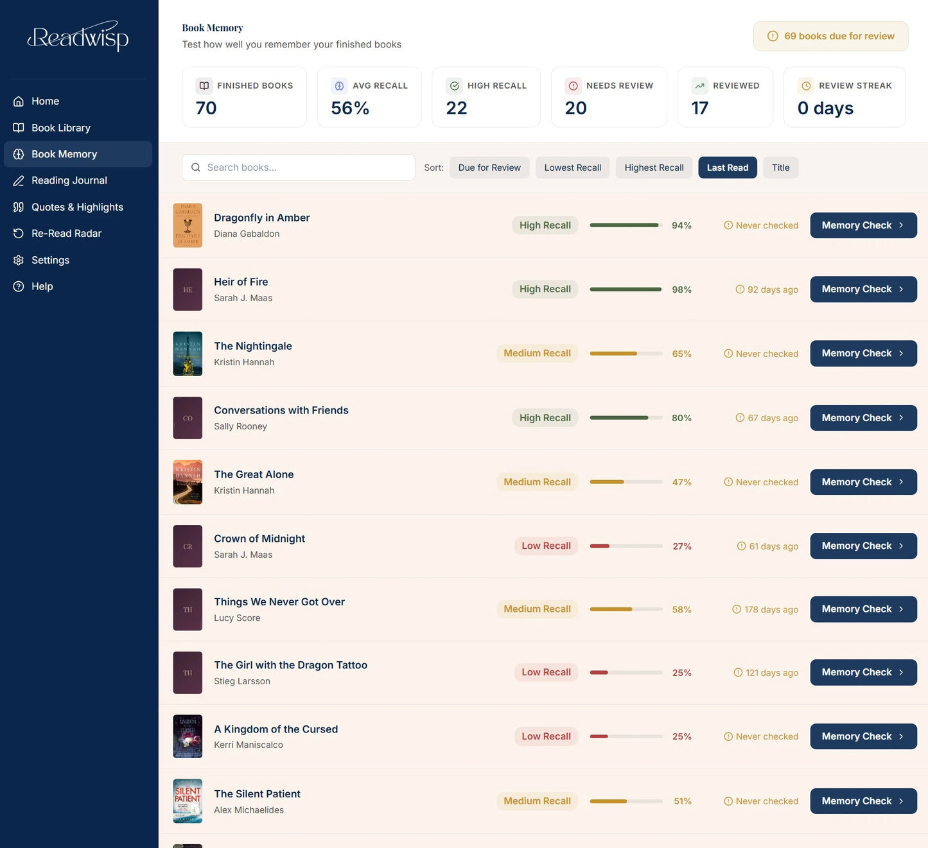The height and width of the screenshot is (848, 928).
Task: Select Book Memory in the sidebar
Action: pos(78,154)
